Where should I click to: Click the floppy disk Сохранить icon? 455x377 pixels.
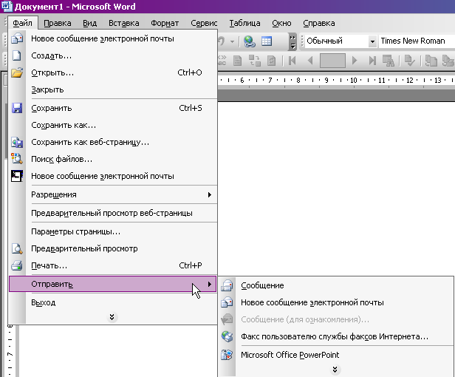17,108
